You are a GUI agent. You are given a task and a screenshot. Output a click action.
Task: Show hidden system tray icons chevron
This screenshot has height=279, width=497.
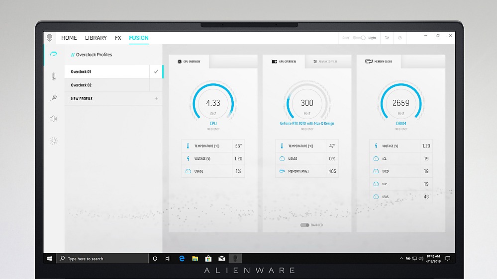click(401, 259)
